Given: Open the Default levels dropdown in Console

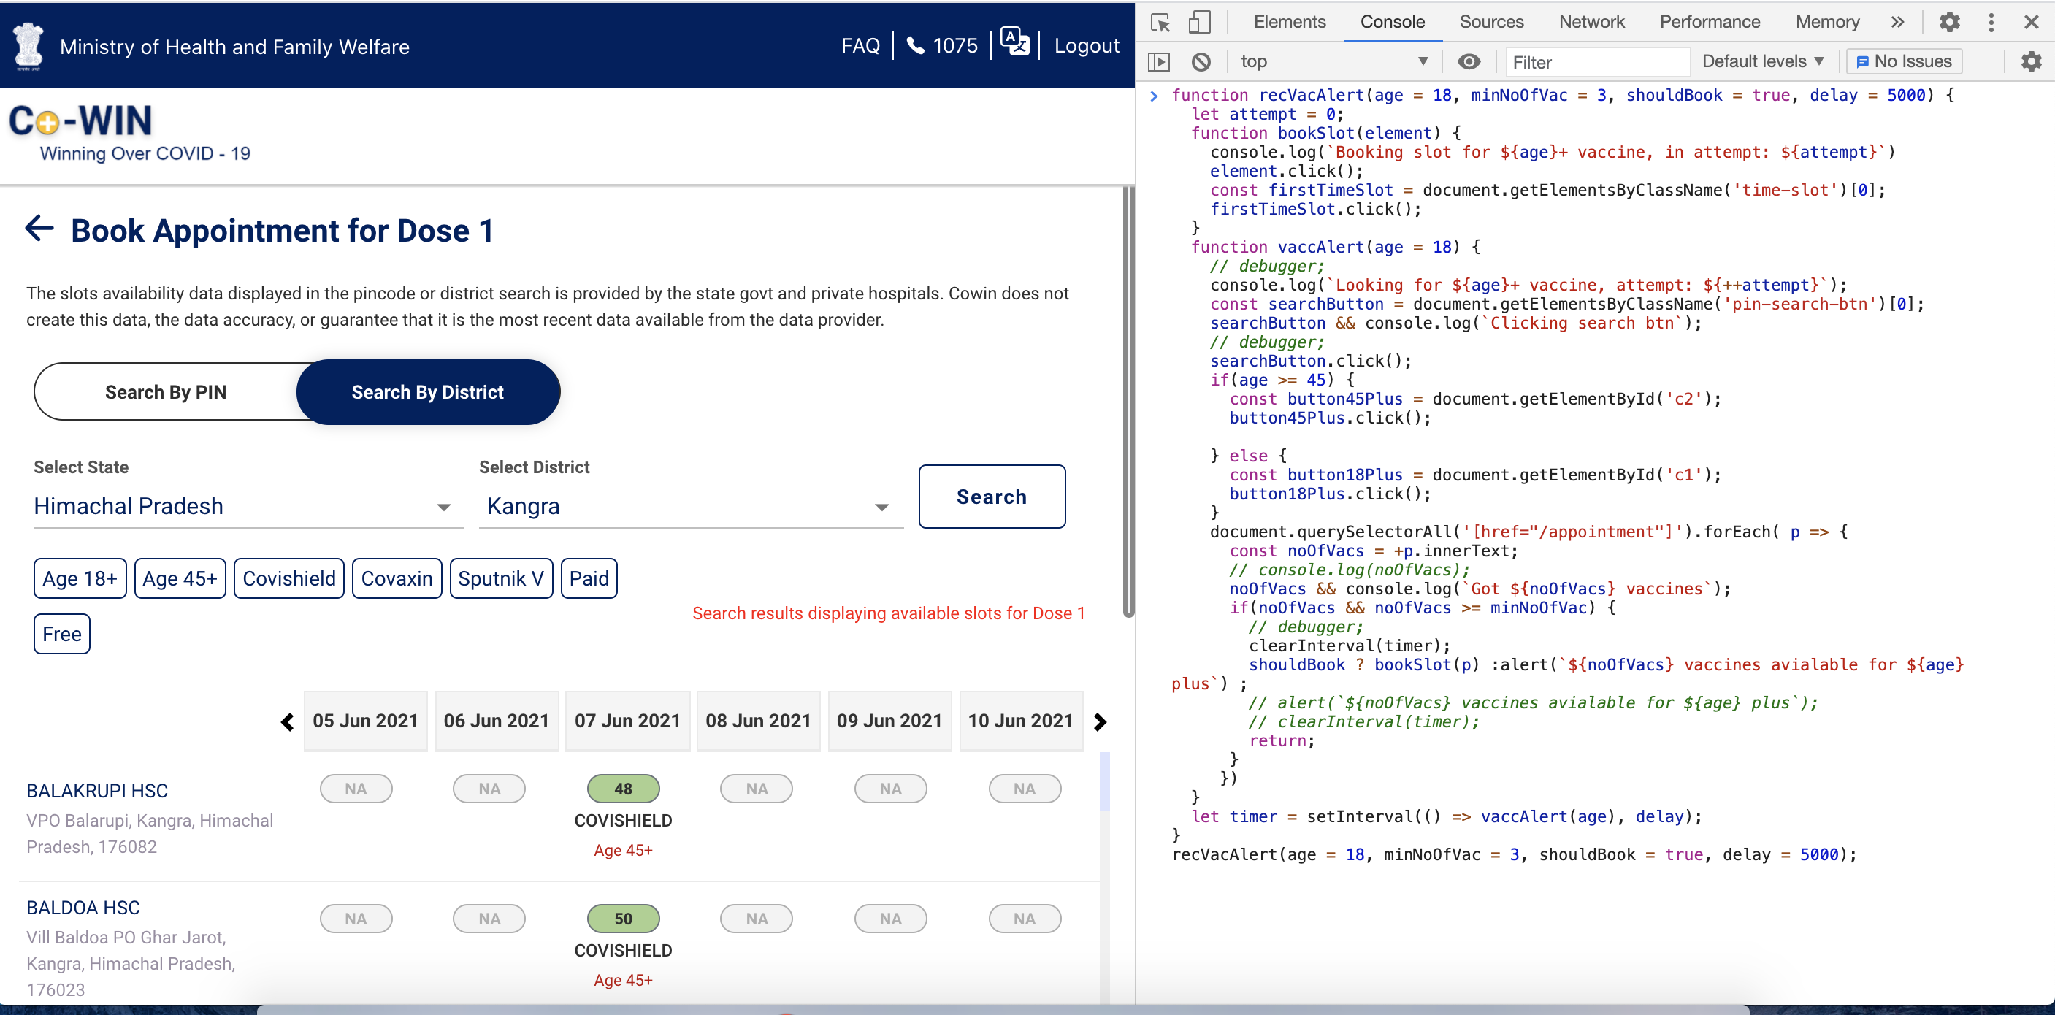Looking at the screenshot, I should click(x=1762, y=61).
